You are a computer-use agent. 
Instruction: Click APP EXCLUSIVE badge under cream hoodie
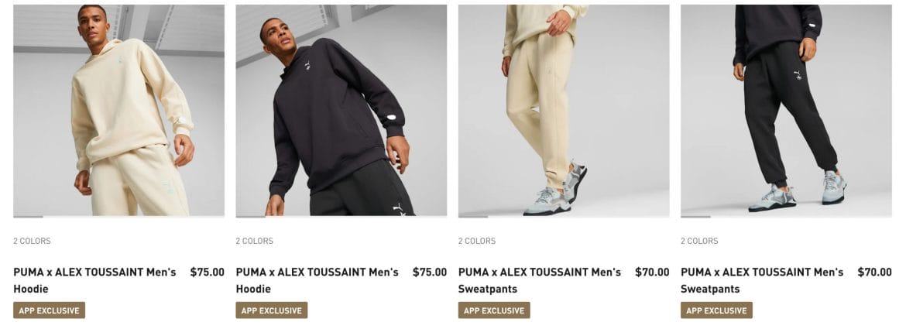click(x=49, y=310)
